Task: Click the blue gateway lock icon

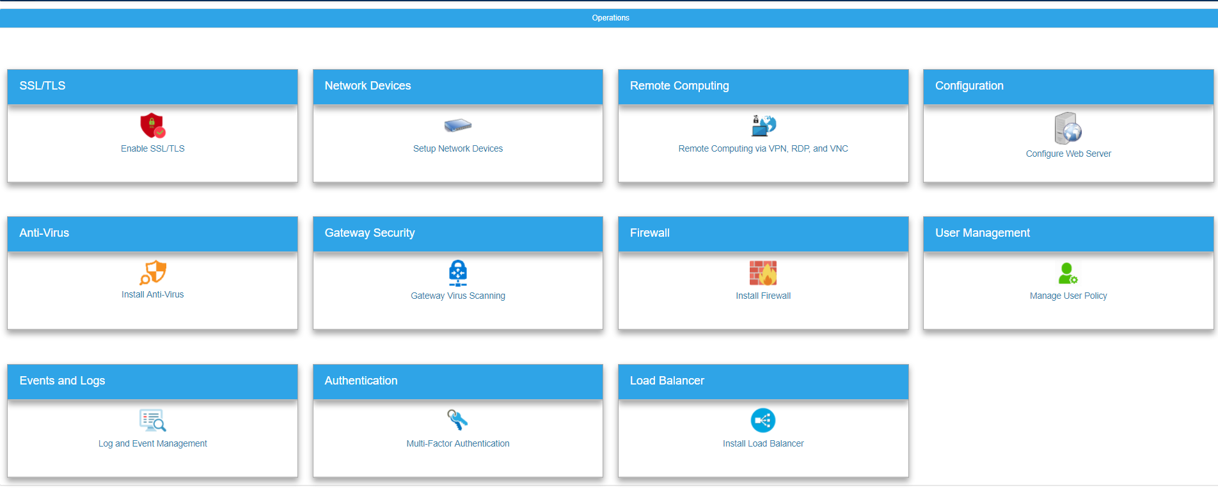Action: point(458,273)
